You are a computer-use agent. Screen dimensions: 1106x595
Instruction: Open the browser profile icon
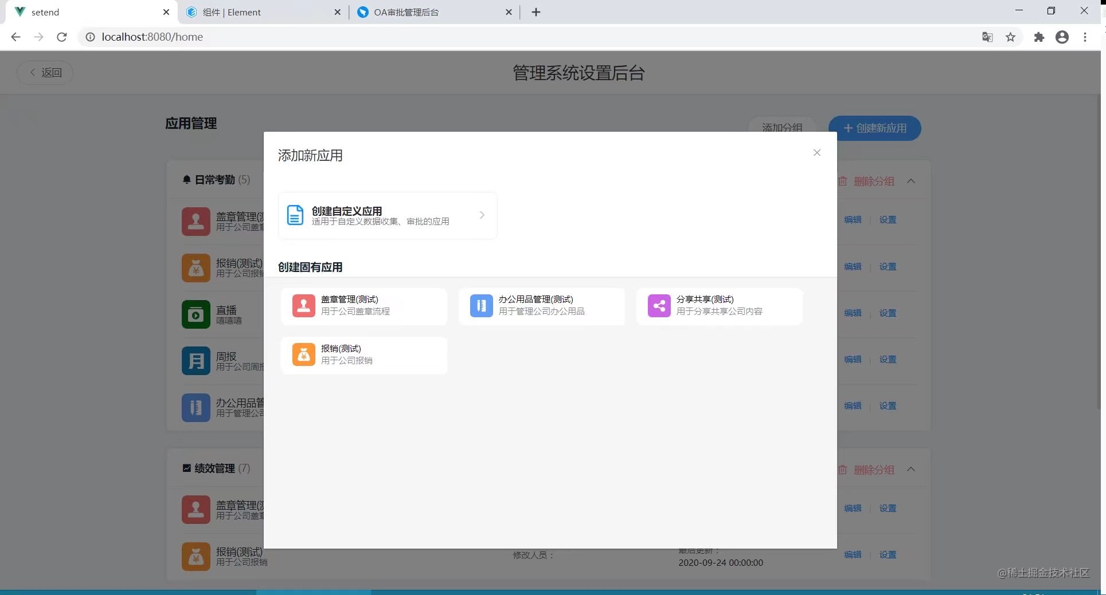[1062, 37]
